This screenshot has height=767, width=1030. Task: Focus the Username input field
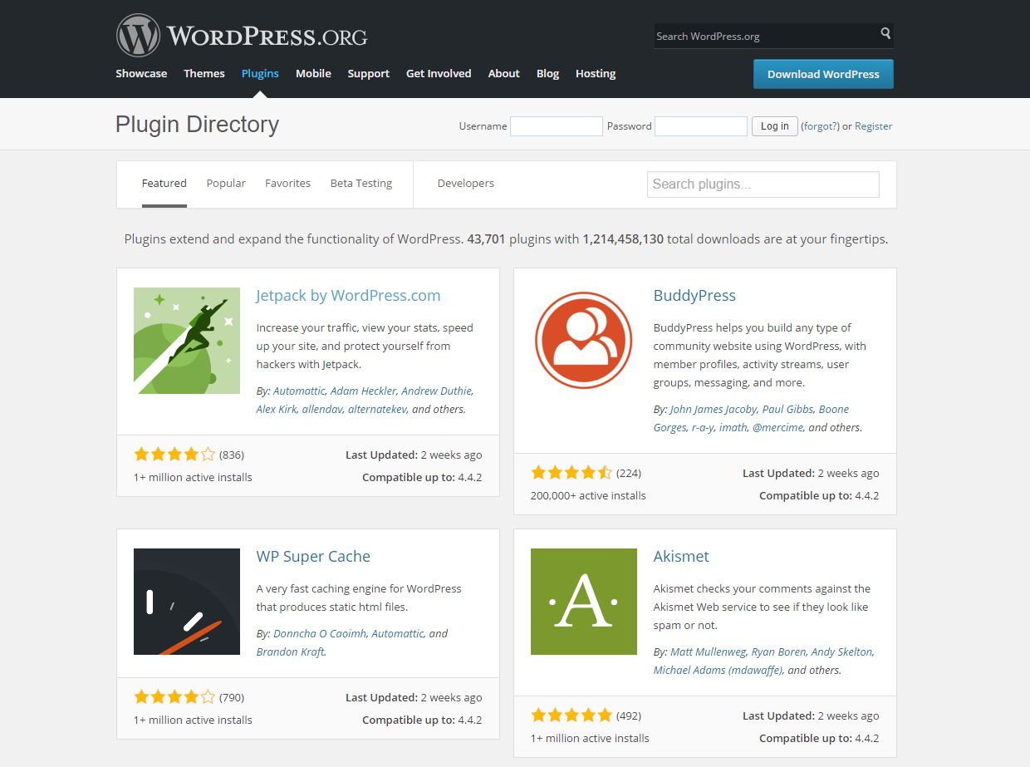point(557,126)
